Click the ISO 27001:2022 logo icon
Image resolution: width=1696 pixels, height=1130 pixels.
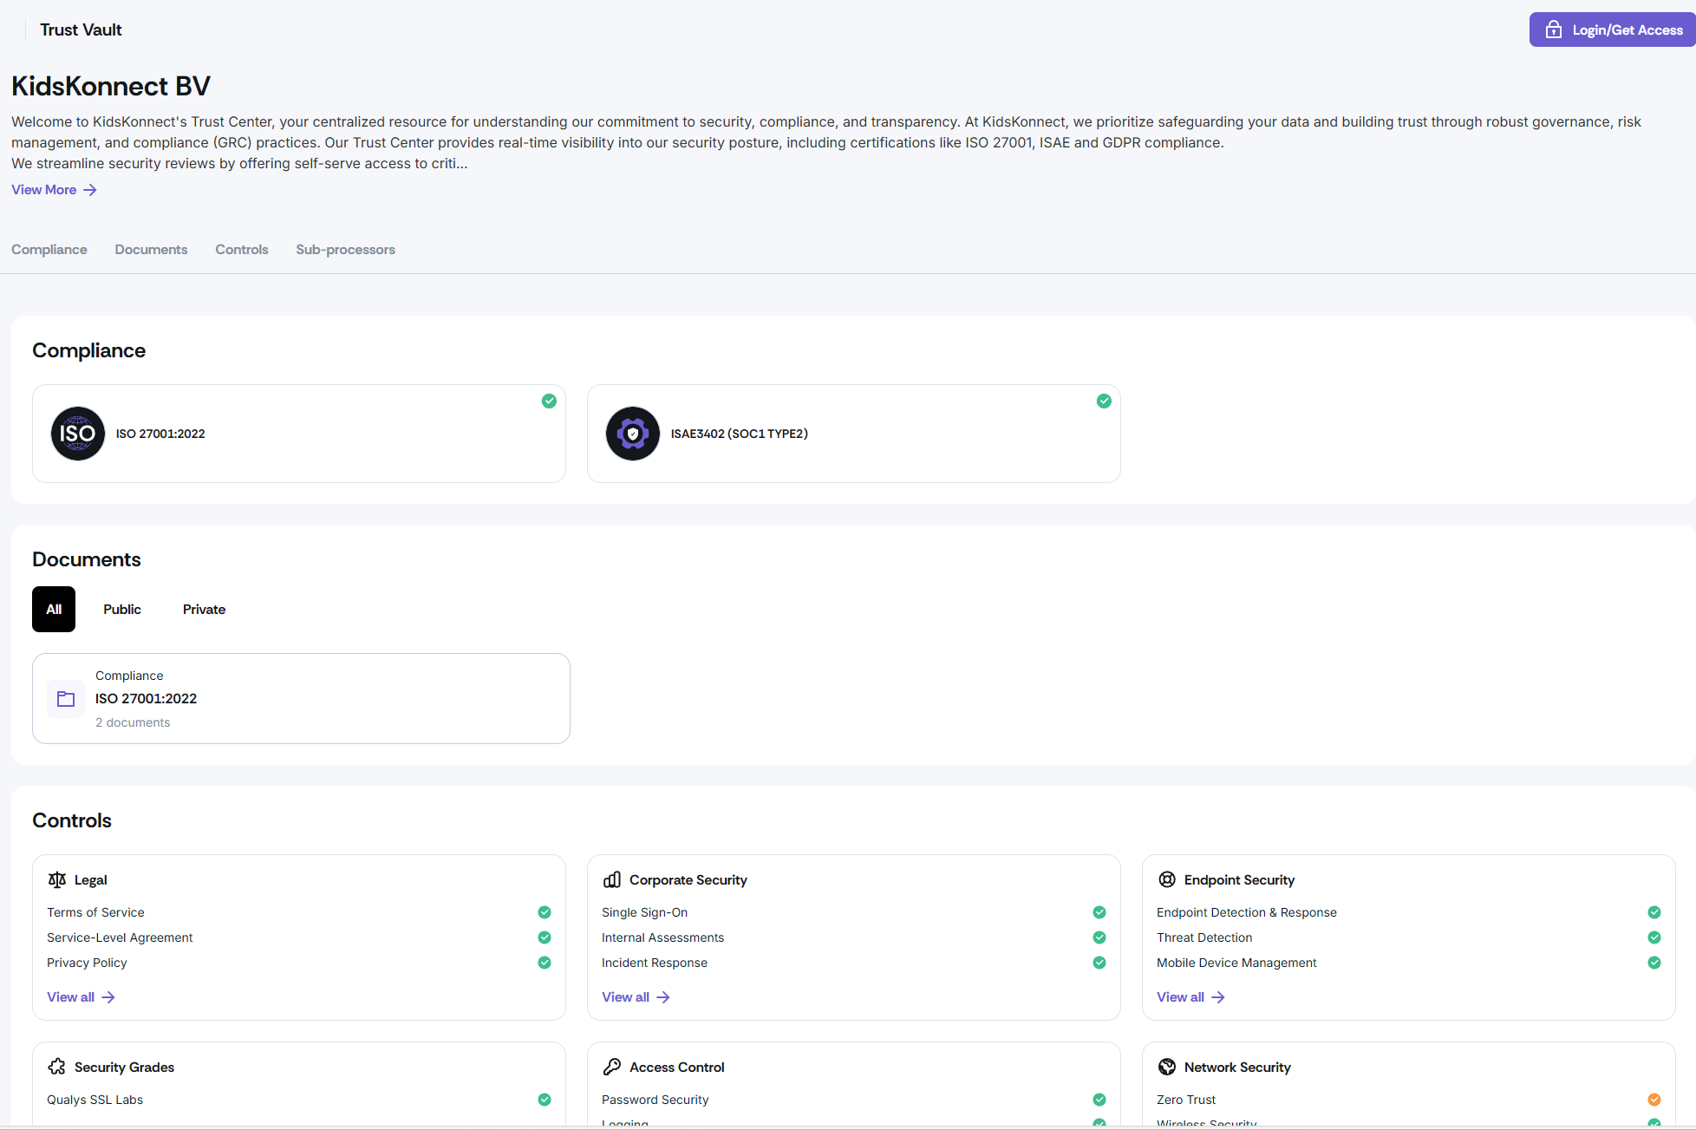78,434
